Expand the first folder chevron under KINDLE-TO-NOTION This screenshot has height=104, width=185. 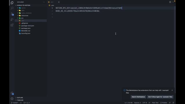point(17,8)
